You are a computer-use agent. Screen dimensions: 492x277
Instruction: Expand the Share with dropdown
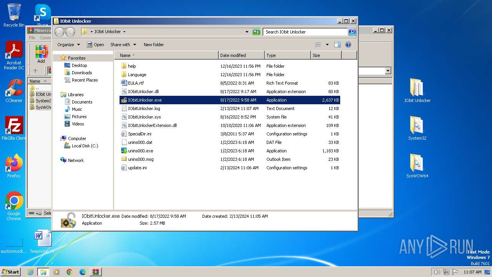pos(123,45)
